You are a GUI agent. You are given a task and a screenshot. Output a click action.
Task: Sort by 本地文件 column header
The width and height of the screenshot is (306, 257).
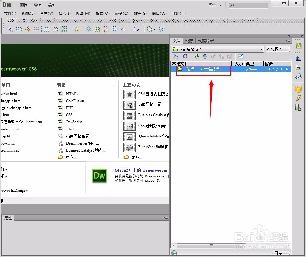click(201, 64)
